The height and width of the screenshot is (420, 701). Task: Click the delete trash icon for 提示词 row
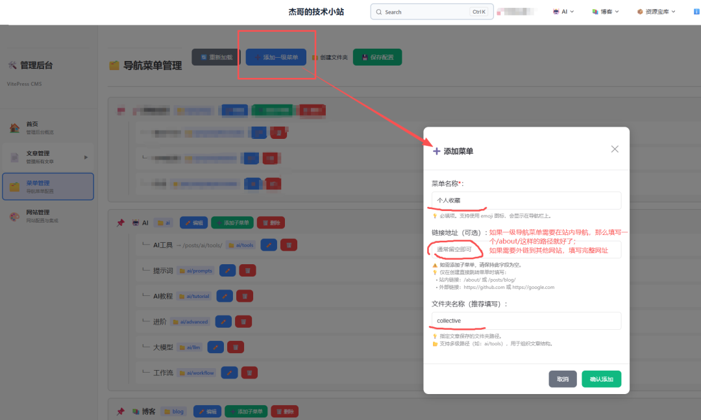point(247,270)
